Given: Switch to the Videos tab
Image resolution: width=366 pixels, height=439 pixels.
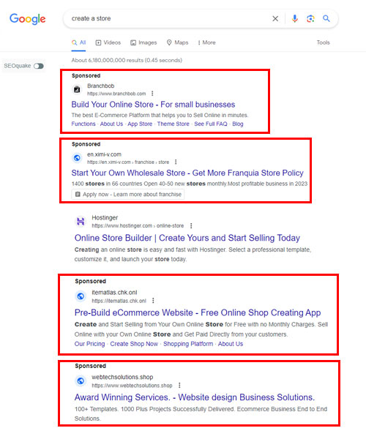Looking at the screenshot, I should 108,42.
